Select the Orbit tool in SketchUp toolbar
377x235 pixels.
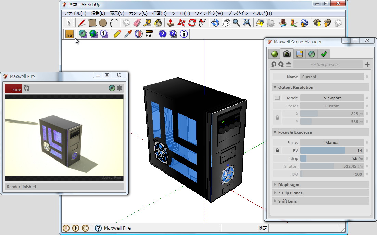(x=215, y=23)
